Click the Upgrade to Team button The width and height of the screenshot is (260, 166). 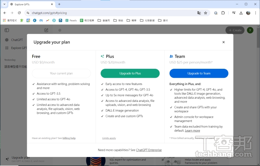(199, 73)
